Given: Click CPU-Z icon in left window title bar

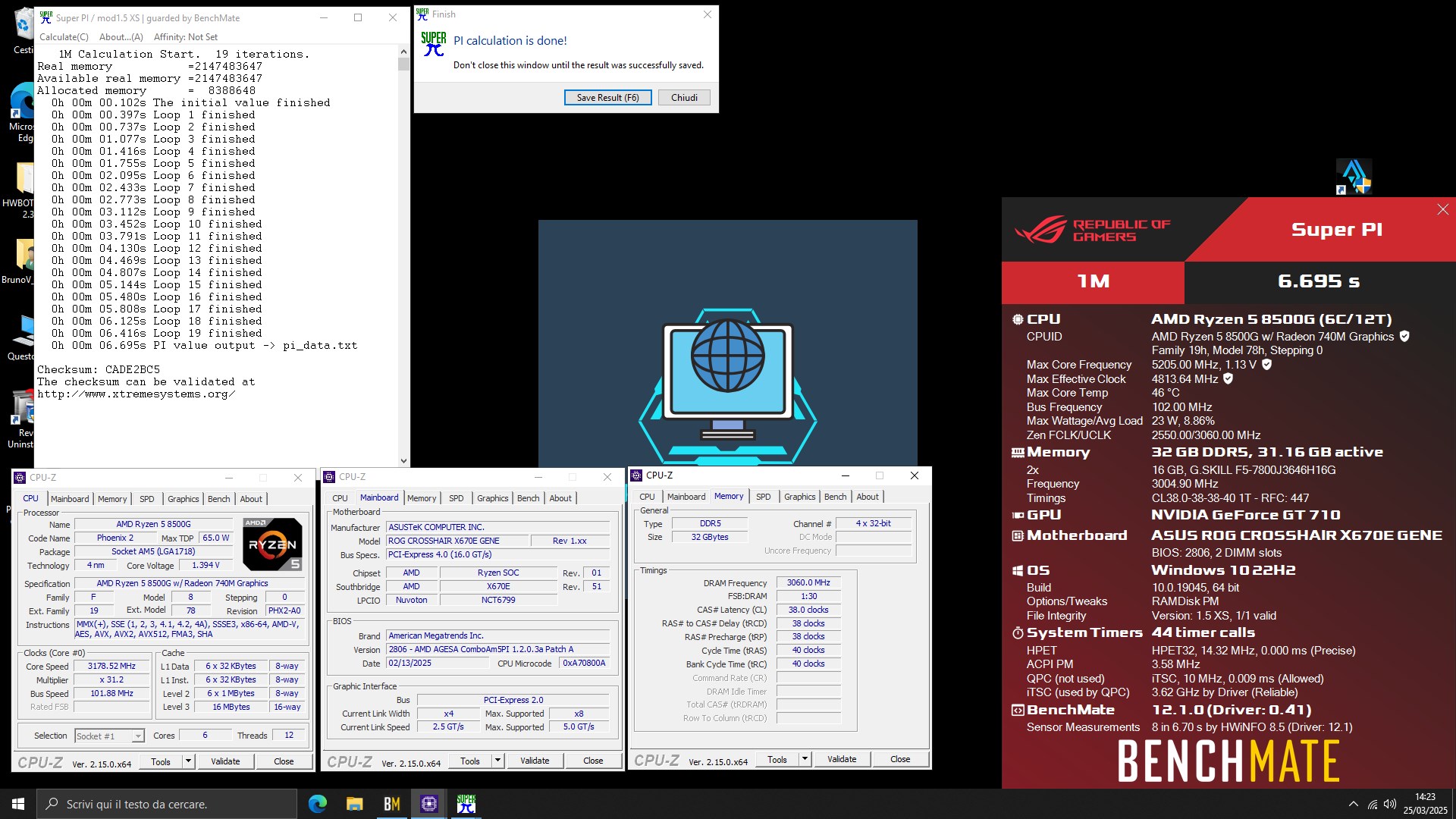Looking at the screenshot, I should [20, 478].
